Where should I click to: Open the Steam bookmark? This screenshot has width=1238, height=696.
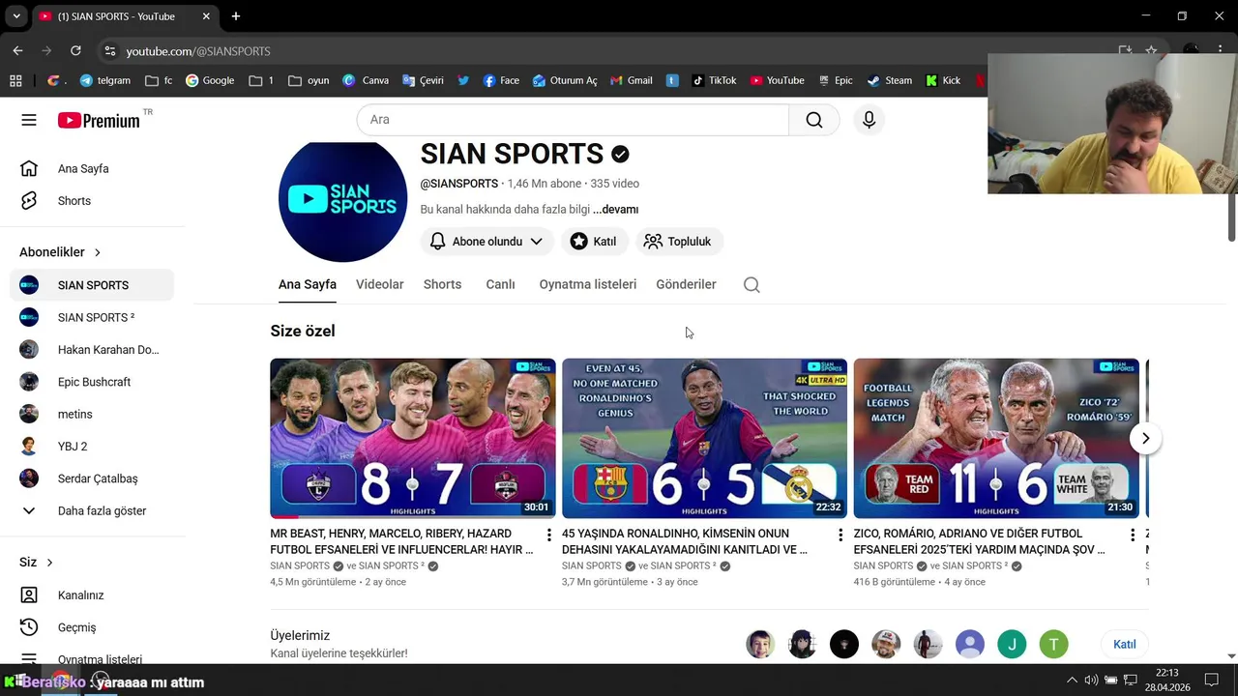[x=889, y=80]
